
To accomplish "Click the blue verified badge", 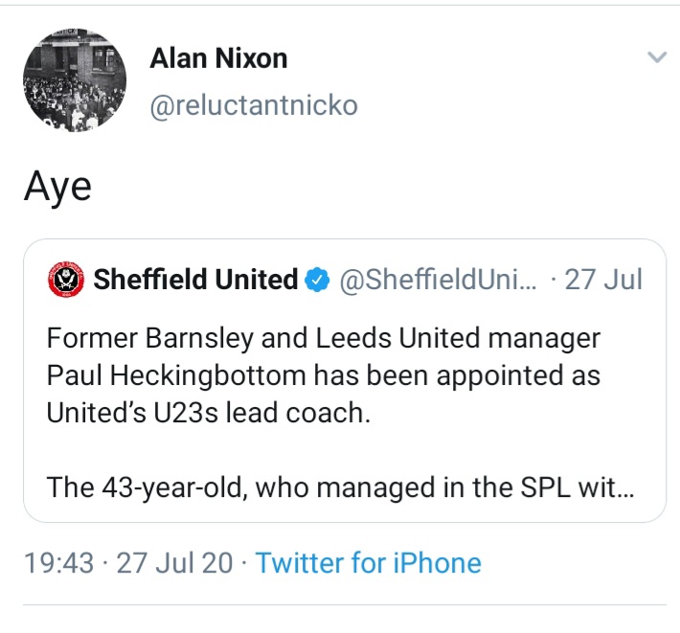I will [x=317, y=281].
